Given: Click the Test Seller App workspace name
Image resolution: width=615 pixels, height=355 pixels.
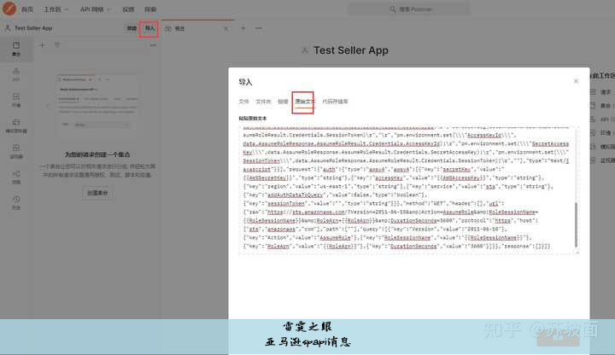Looking at the screenshot, I should (x=33, y=28).
